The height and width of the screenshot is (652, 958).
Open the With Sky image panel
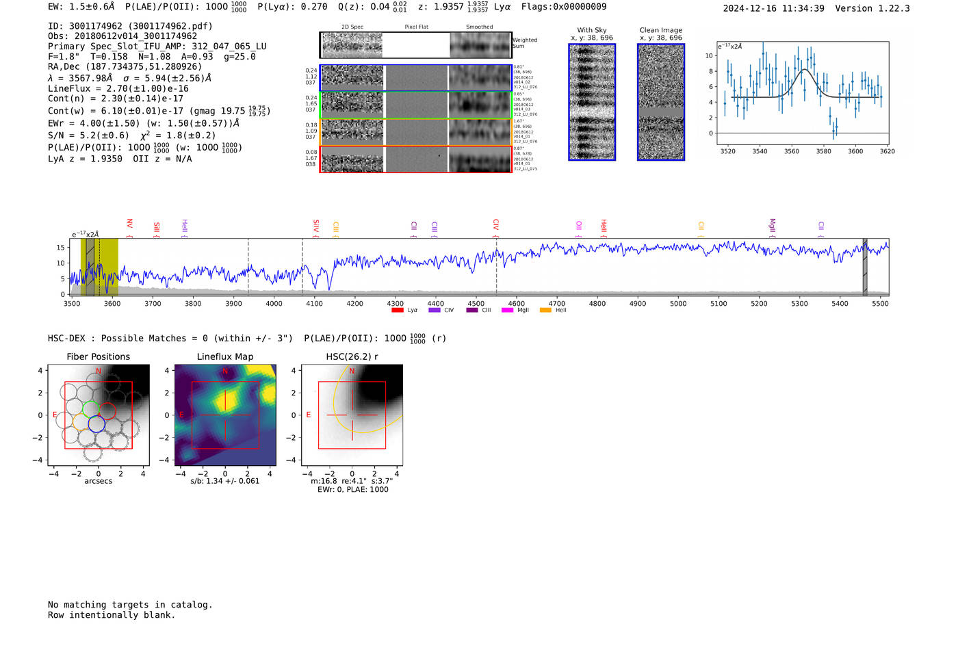[x=592, y=102]
